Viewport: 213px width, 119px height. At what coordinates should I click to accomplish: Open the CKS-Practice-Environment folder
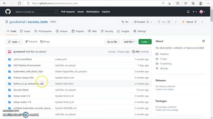27,65
